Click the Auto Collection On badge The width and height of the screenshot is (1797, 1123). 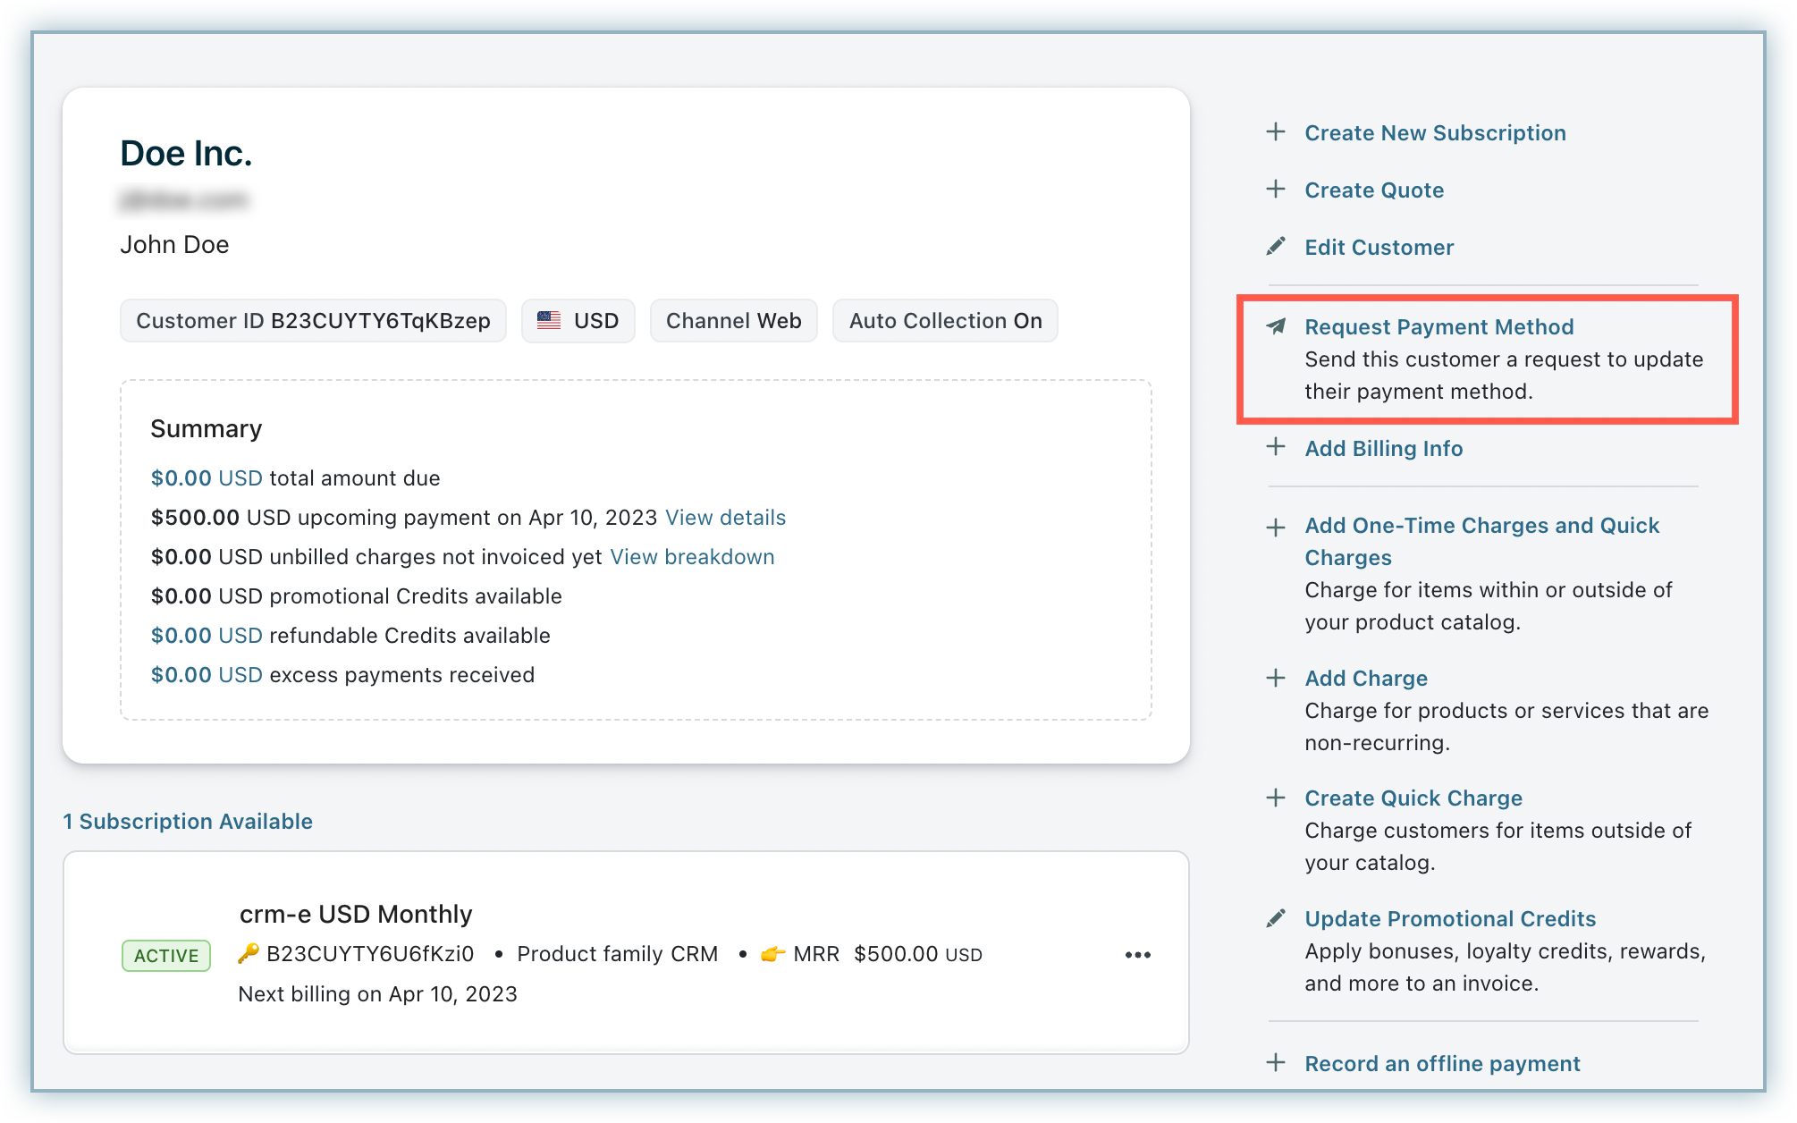click(945, 321)
